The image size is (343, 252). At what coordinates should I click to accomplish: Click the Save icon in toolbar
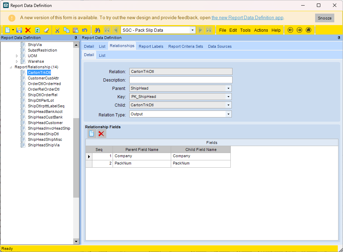20,30
